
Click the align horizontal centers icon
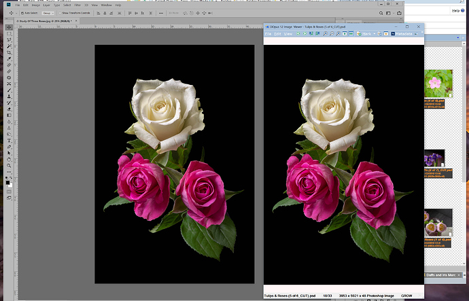(105, 13)
